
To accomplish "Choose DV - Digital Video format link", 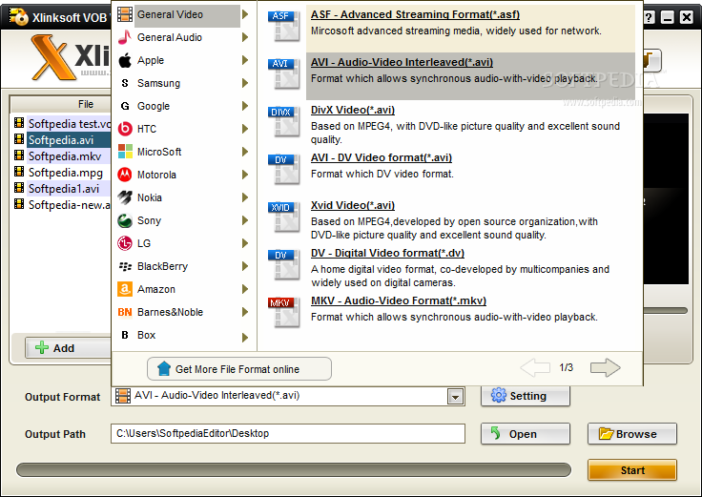I will 387,253.
